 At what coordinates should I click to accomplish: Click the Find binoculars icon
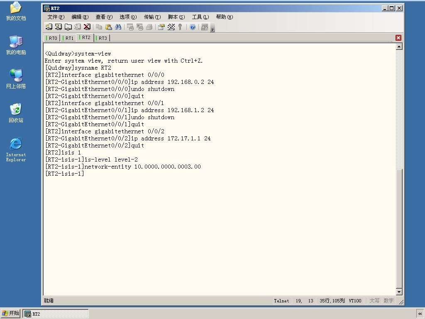pyautogui.click(x=118, y=27)
